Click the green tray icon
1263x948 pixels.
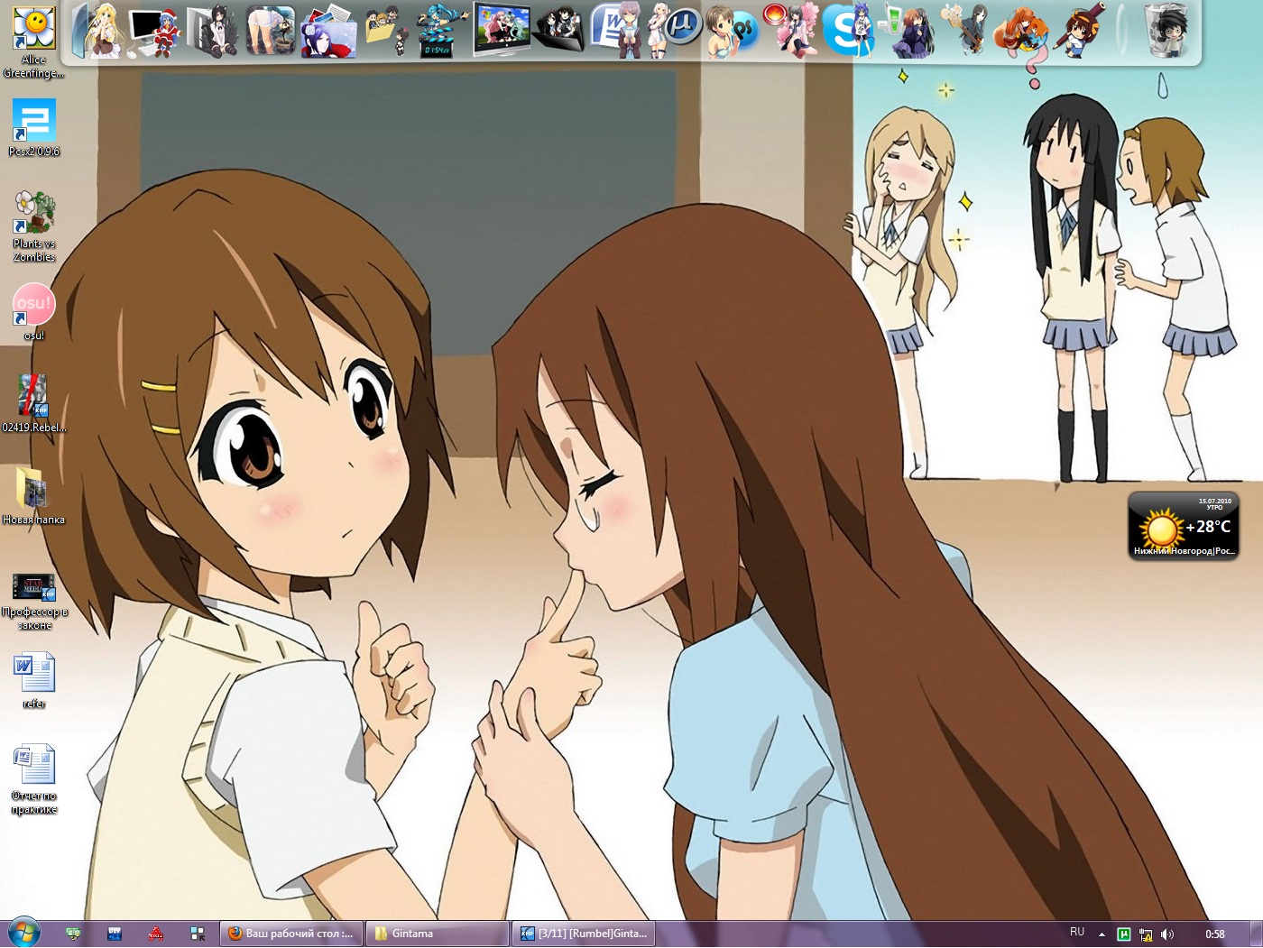coord(1124,934)
